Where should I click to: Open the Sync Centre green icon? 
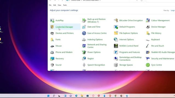[148, 65]
